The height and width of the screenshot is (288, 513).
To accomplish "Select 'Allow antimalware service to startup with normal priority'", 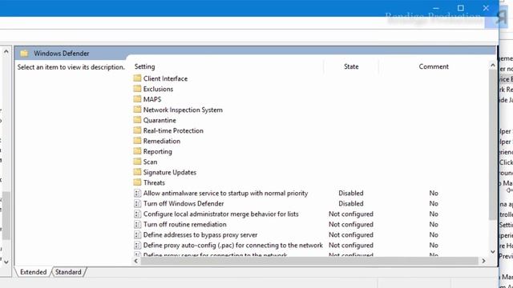I will (225, 194).
